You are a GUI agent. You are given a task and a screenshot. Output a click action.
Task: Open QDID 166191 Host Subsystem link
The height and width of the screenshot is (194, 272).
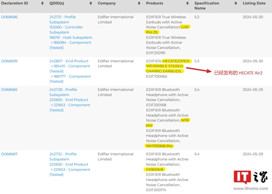pyautogui.click(x=71, y=37)
